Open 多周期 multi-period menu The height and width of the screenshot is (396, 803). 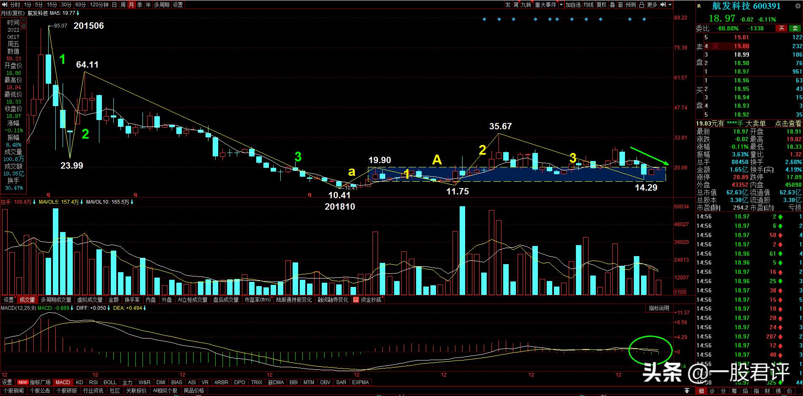(x=162, y=5)
